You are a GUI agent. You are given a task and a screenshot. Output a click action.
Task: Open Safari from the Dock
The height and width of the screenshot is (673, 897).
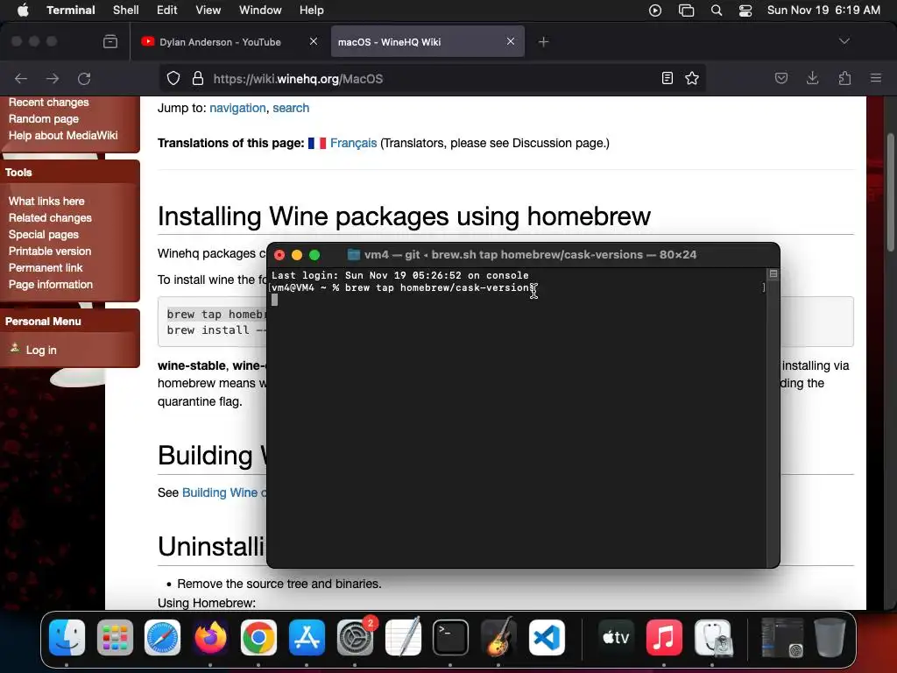[x=162, y=638]
